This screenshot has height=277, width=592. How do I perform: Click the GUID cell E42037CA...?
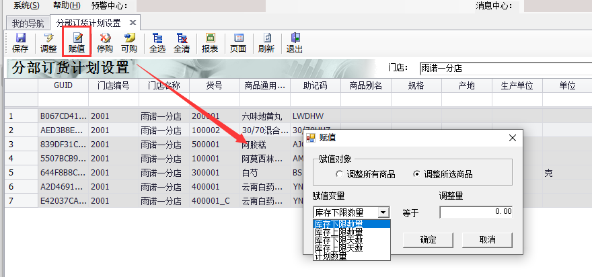tap(63, 201)
